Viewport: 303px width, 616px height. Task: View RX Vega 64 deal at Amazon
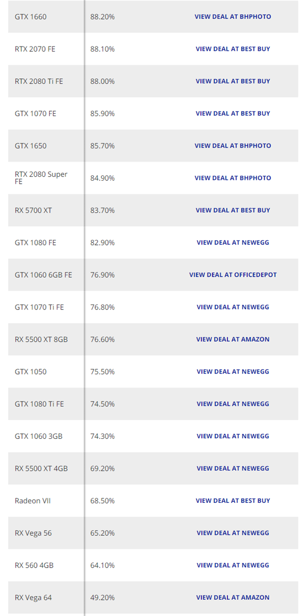(x=233, y=598)
